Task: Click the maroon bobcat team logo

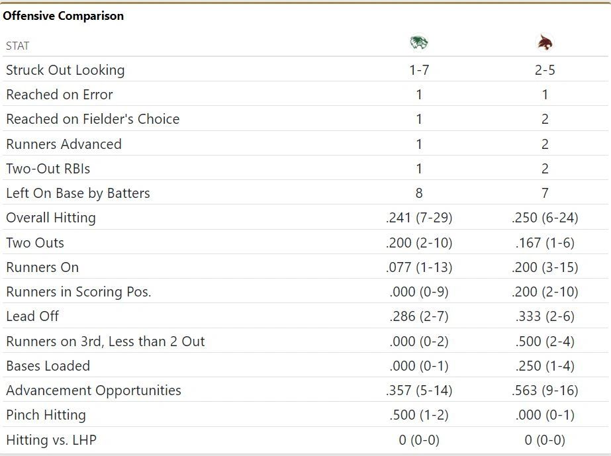Action: (545, 44)
